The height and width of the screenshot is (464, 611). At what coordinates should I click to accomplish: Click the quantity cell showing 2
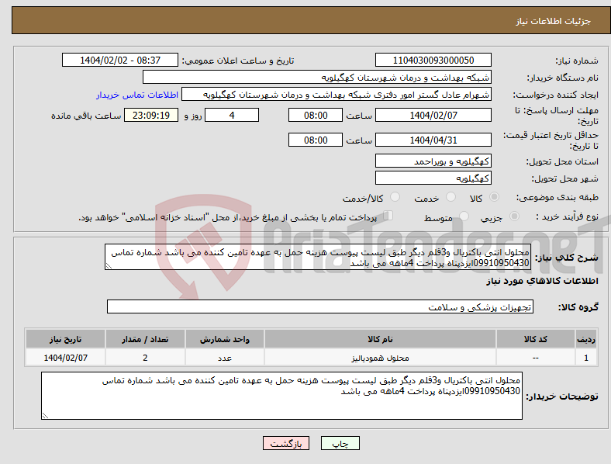[x=145, y=358]
